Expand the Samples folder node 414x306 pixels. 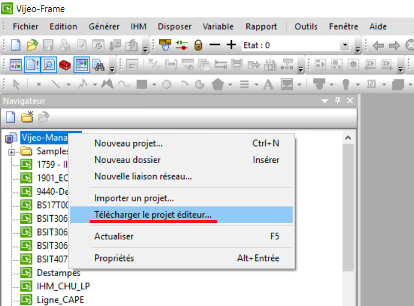11,153
